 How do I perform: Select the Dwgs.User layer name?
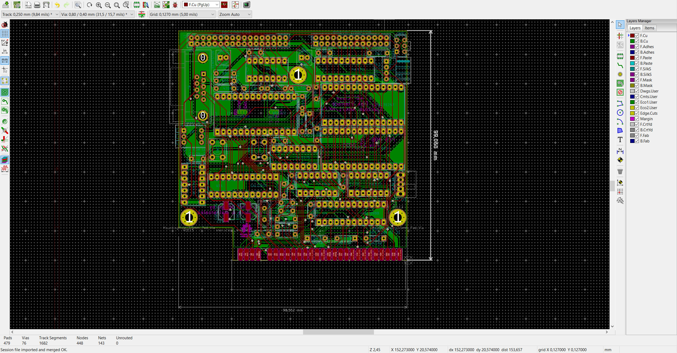pos(649,91)
